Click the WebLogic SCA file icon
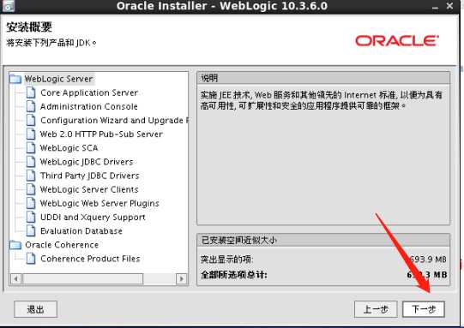This screenshot has width=464, height=328. pyautogui.click(x=31, y=148)
